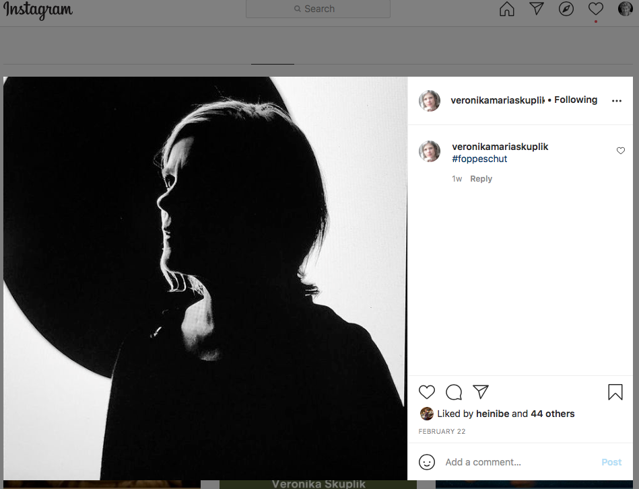The image size is (639, 489).
Task: Like the post with the heart icon
Action: pos(427,392)
